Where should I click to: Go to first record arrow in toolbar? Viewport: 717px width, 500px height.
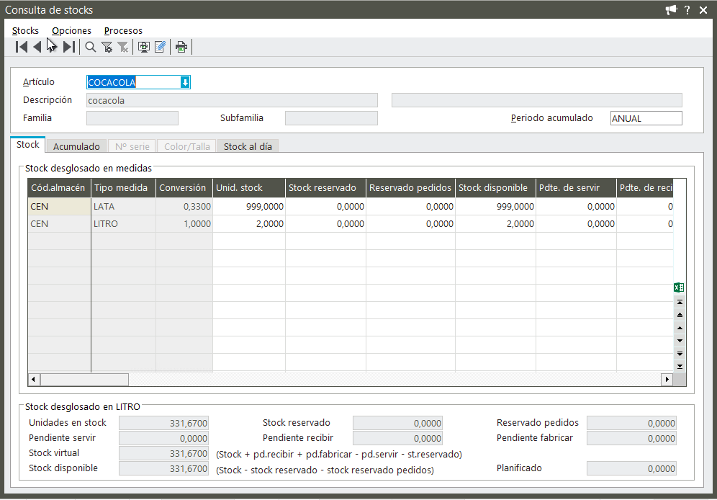22,48
